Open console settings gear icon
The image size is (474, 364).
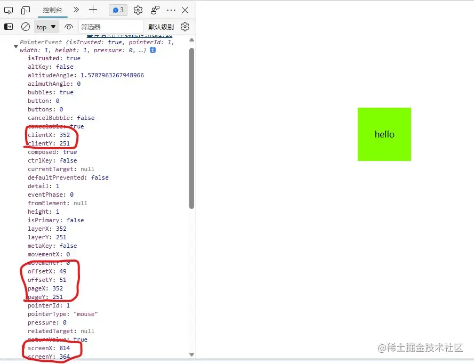tap(185, 27)
